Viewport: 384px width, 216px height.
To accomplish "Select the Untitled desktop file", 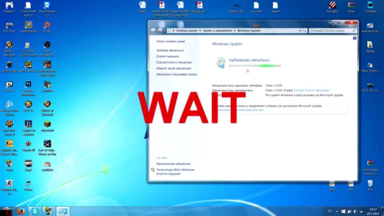I will (370, 7).
